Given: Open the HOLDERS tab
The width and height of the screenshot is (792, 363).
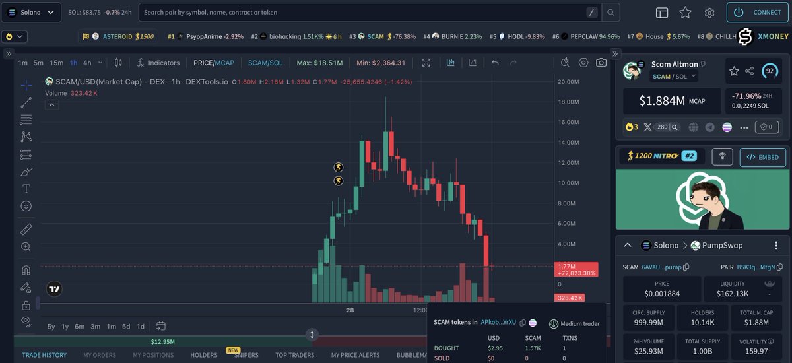Looking at the screenshot, I should 204,355.
